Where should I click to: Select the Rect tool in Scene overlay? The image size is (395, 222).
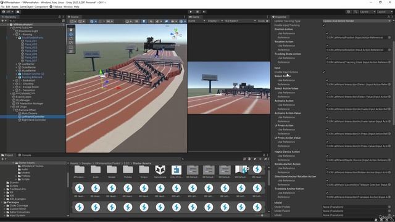pyautogui.click(x=71, y=47)
